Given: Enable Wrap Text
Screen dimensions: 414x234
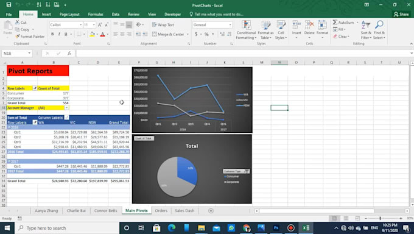Looking at the screenshot, I should click(x=163, y=25).
